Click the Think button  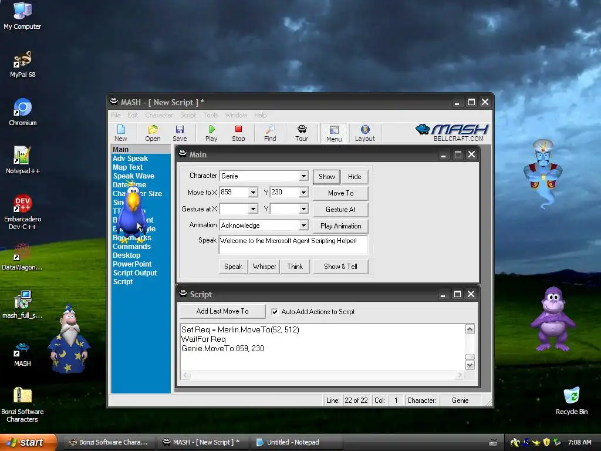[295, 267]
